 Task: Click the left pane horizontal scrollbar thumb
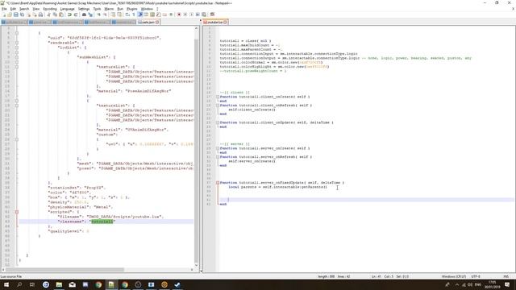click(x=64, y=270)
